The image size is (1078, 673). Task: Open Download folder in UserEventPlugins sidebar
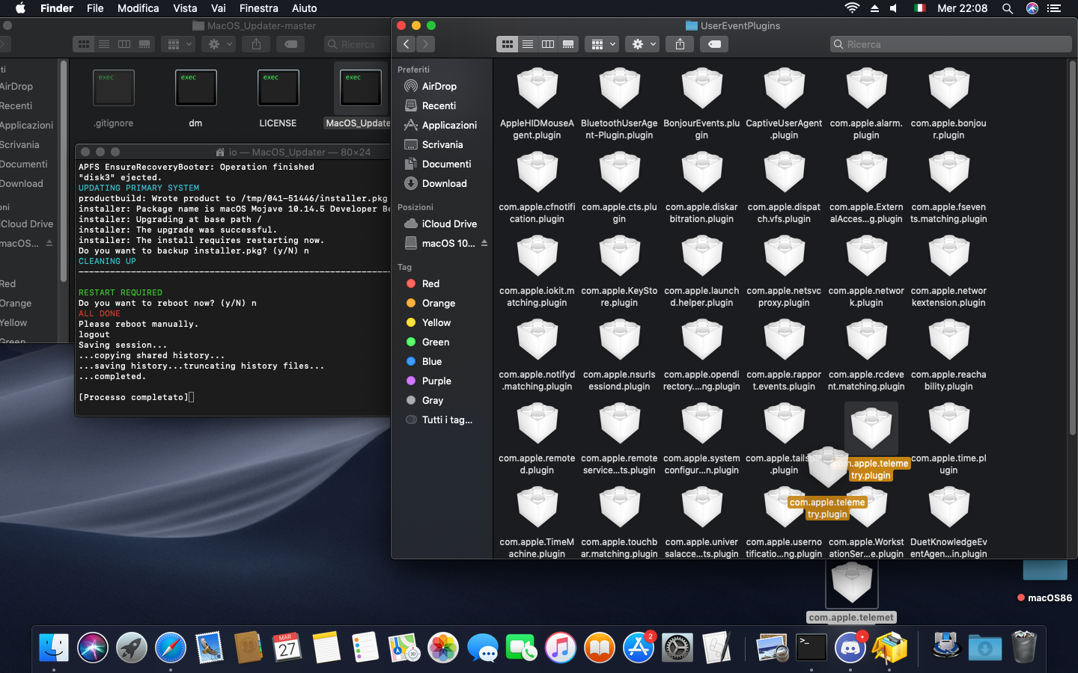point(445,183)
